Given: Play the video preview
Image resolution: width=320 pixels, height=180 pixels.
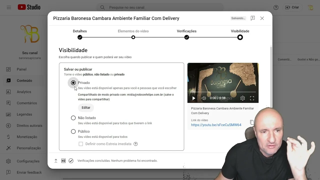Looking at the screenshot, I should [194, 98].
